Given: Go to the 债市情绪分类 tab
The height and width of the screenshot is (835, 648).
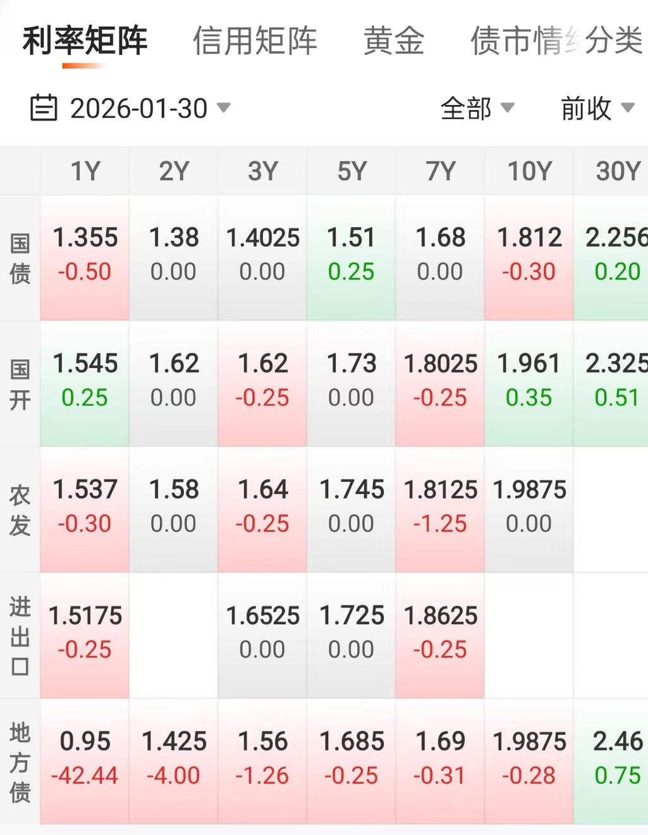Looking at the screenshot, I should pyautogui.click(x=556, y=41).
